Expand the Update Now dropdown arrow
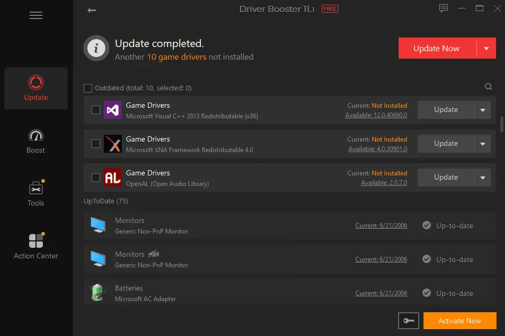The image size is (505, 336). [486, 49]
